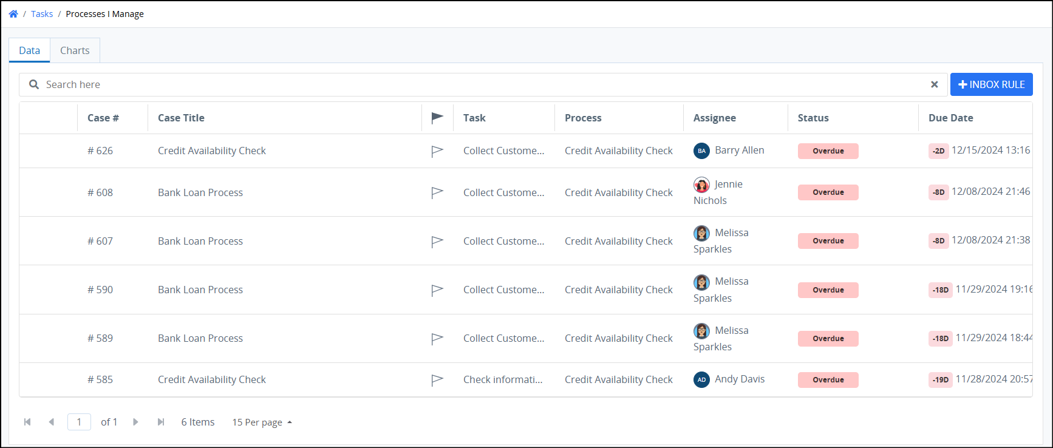Click the Status column header
Viewport: 1053px width, 448px height.
(813, 118)
